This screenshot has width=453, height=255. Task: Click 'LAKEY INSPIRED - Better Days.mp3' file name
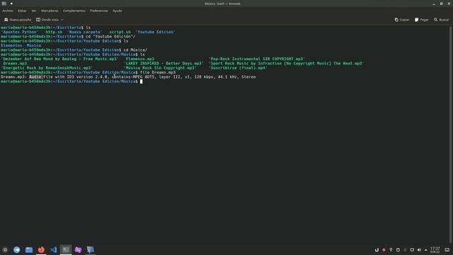tap(164, 63)
